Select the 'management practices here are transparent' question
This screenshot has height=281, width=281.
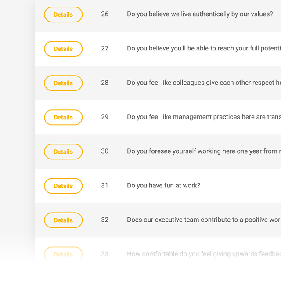point(204,117)
